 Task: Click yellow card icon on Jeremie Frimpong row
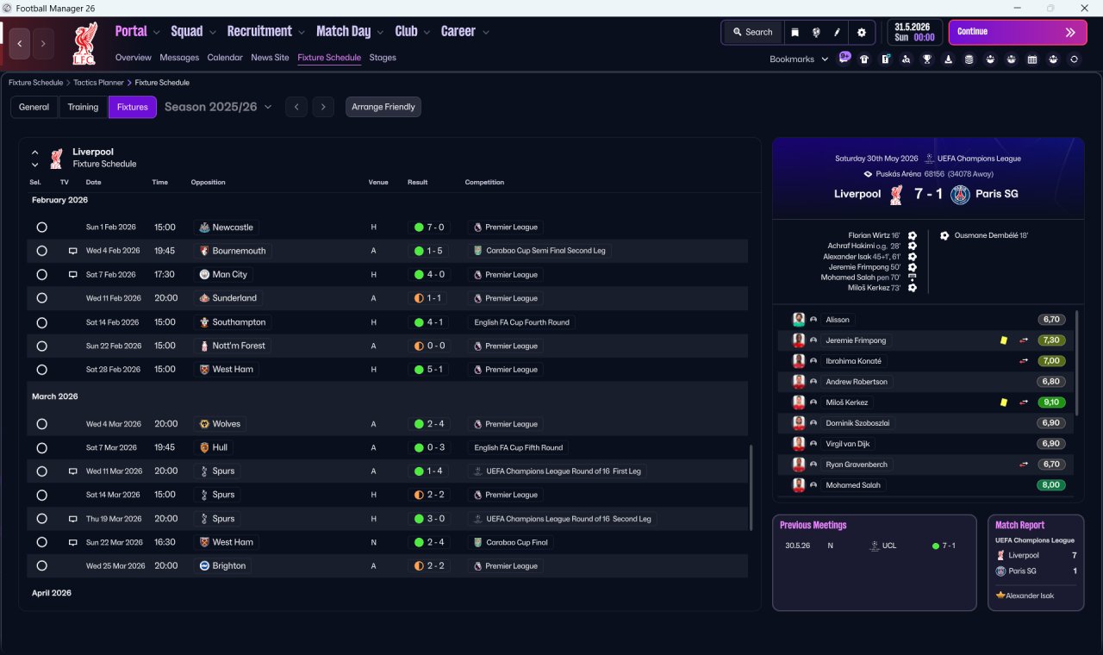tap(1004, 340)
